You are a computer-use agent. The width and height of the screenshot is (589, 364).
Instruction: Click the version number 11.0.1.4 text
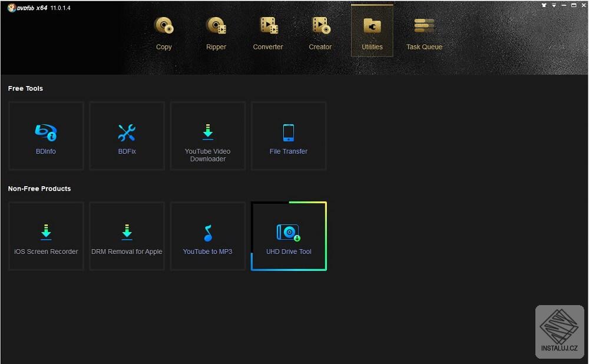[61, 8]
